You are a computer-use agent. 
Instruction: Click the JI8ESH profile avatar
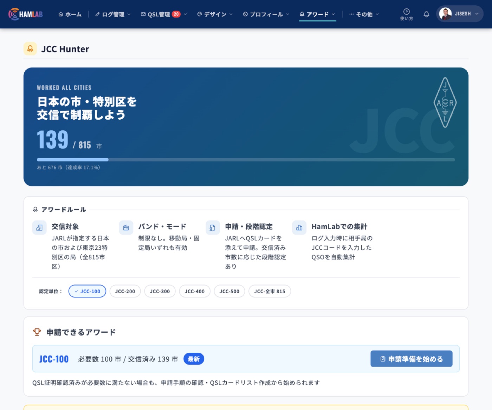point(445,14)
